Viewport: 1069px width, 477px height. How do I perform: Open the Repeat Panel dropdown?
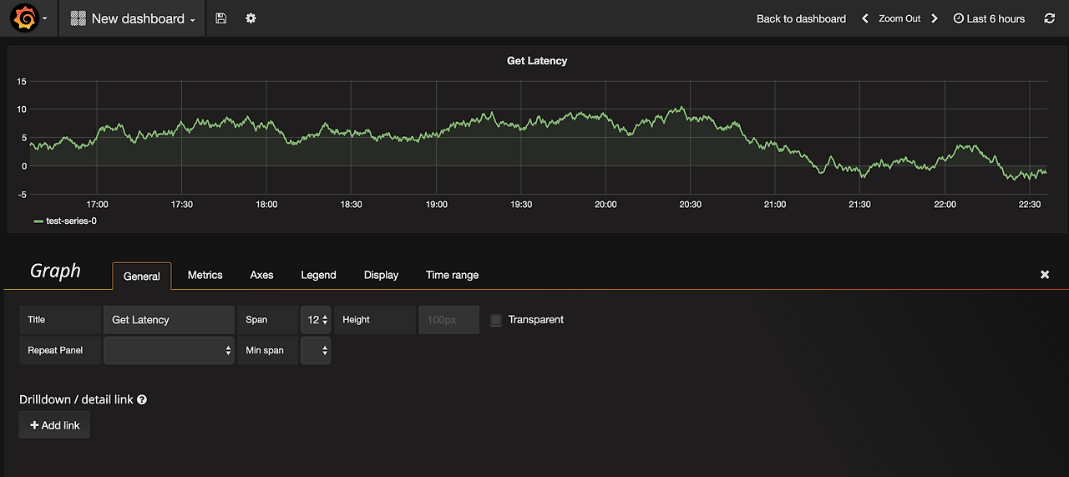pyautogui.click(x=169, y=351)
